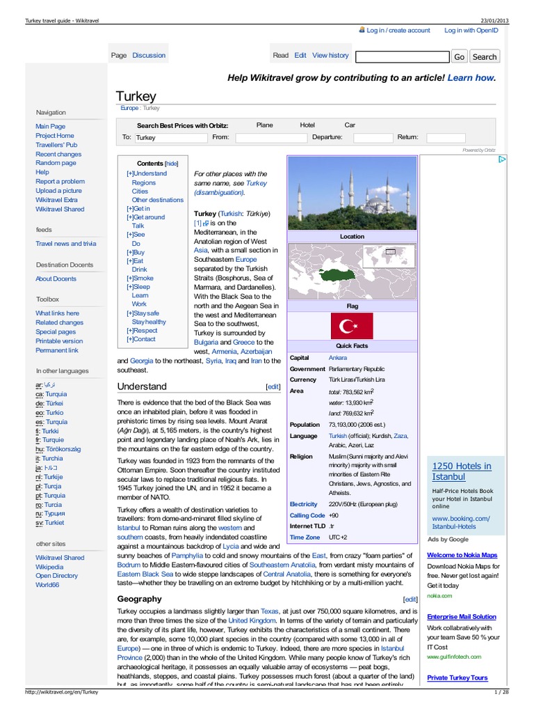The height and width of the screenshot is (713, 534).
Task: Click the From input field
Action: click(x=271, y=138)
